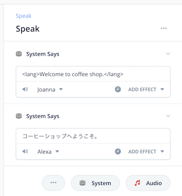Click the Welcome to coffee shop text field
182x196 pixels.
pyautogui.click(x=93, y=74)
